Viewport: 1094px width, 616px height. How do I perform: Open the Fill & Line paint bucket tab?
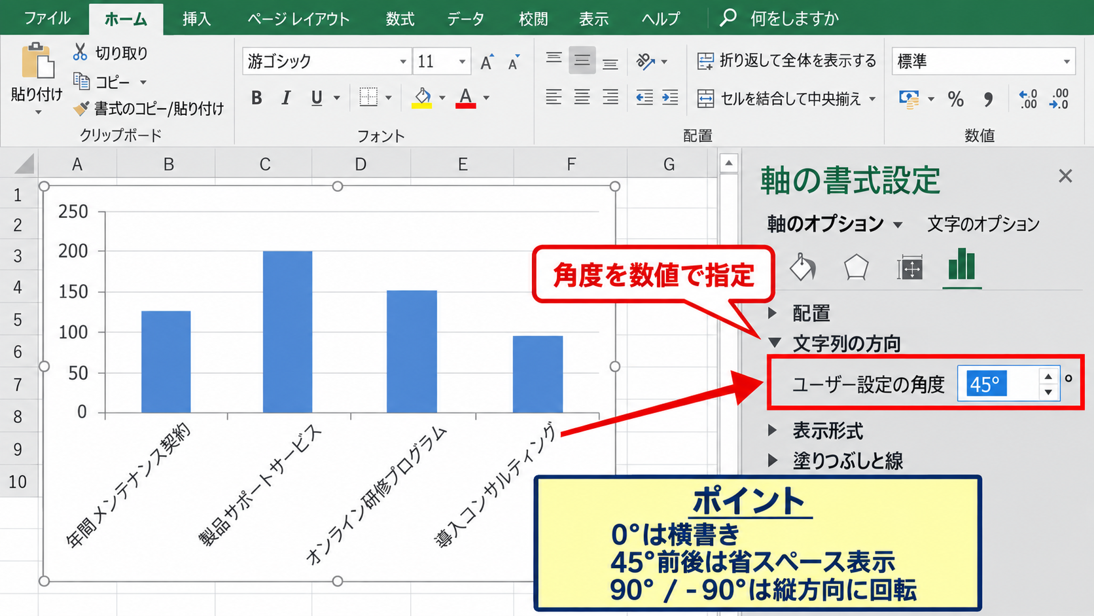click(803, 267)
